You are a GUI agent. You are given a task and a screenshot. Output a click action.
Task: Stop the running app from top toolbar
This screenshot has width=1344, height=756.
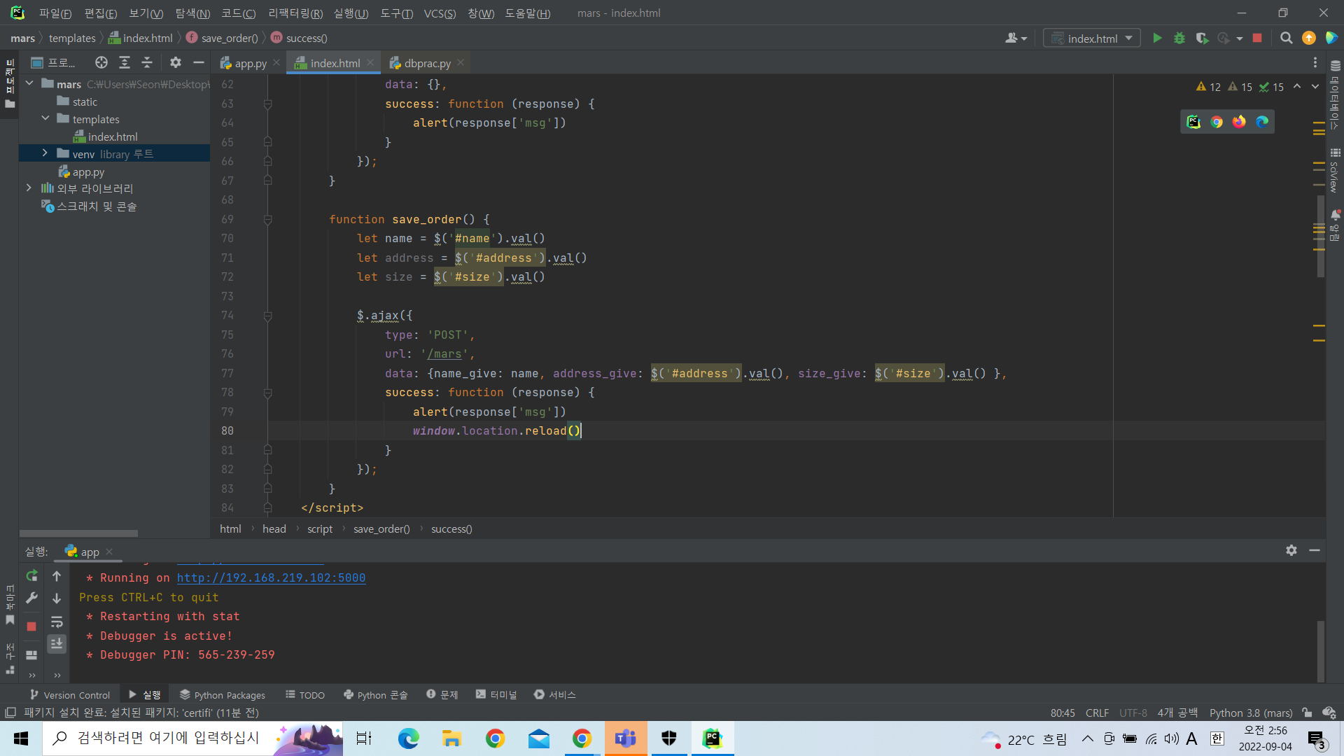pyautogui.click(x=1257, y=38)
